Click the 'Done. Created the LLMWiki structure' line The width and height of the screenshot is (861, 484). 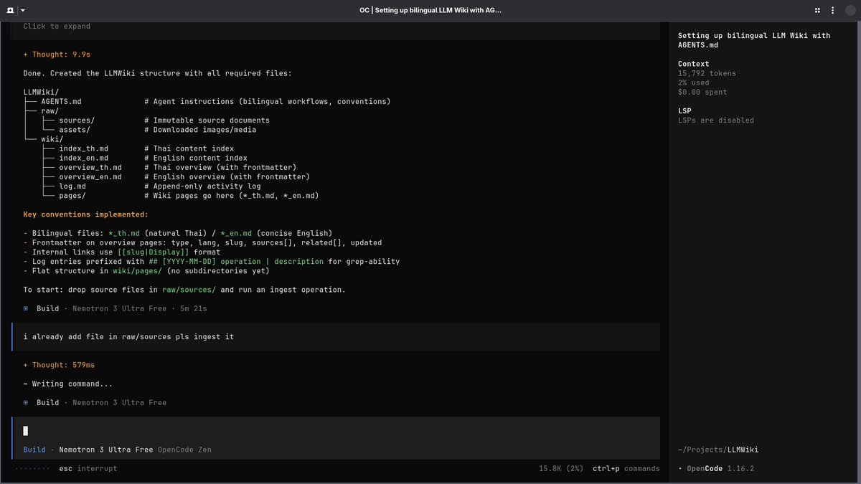pos(158,73)
